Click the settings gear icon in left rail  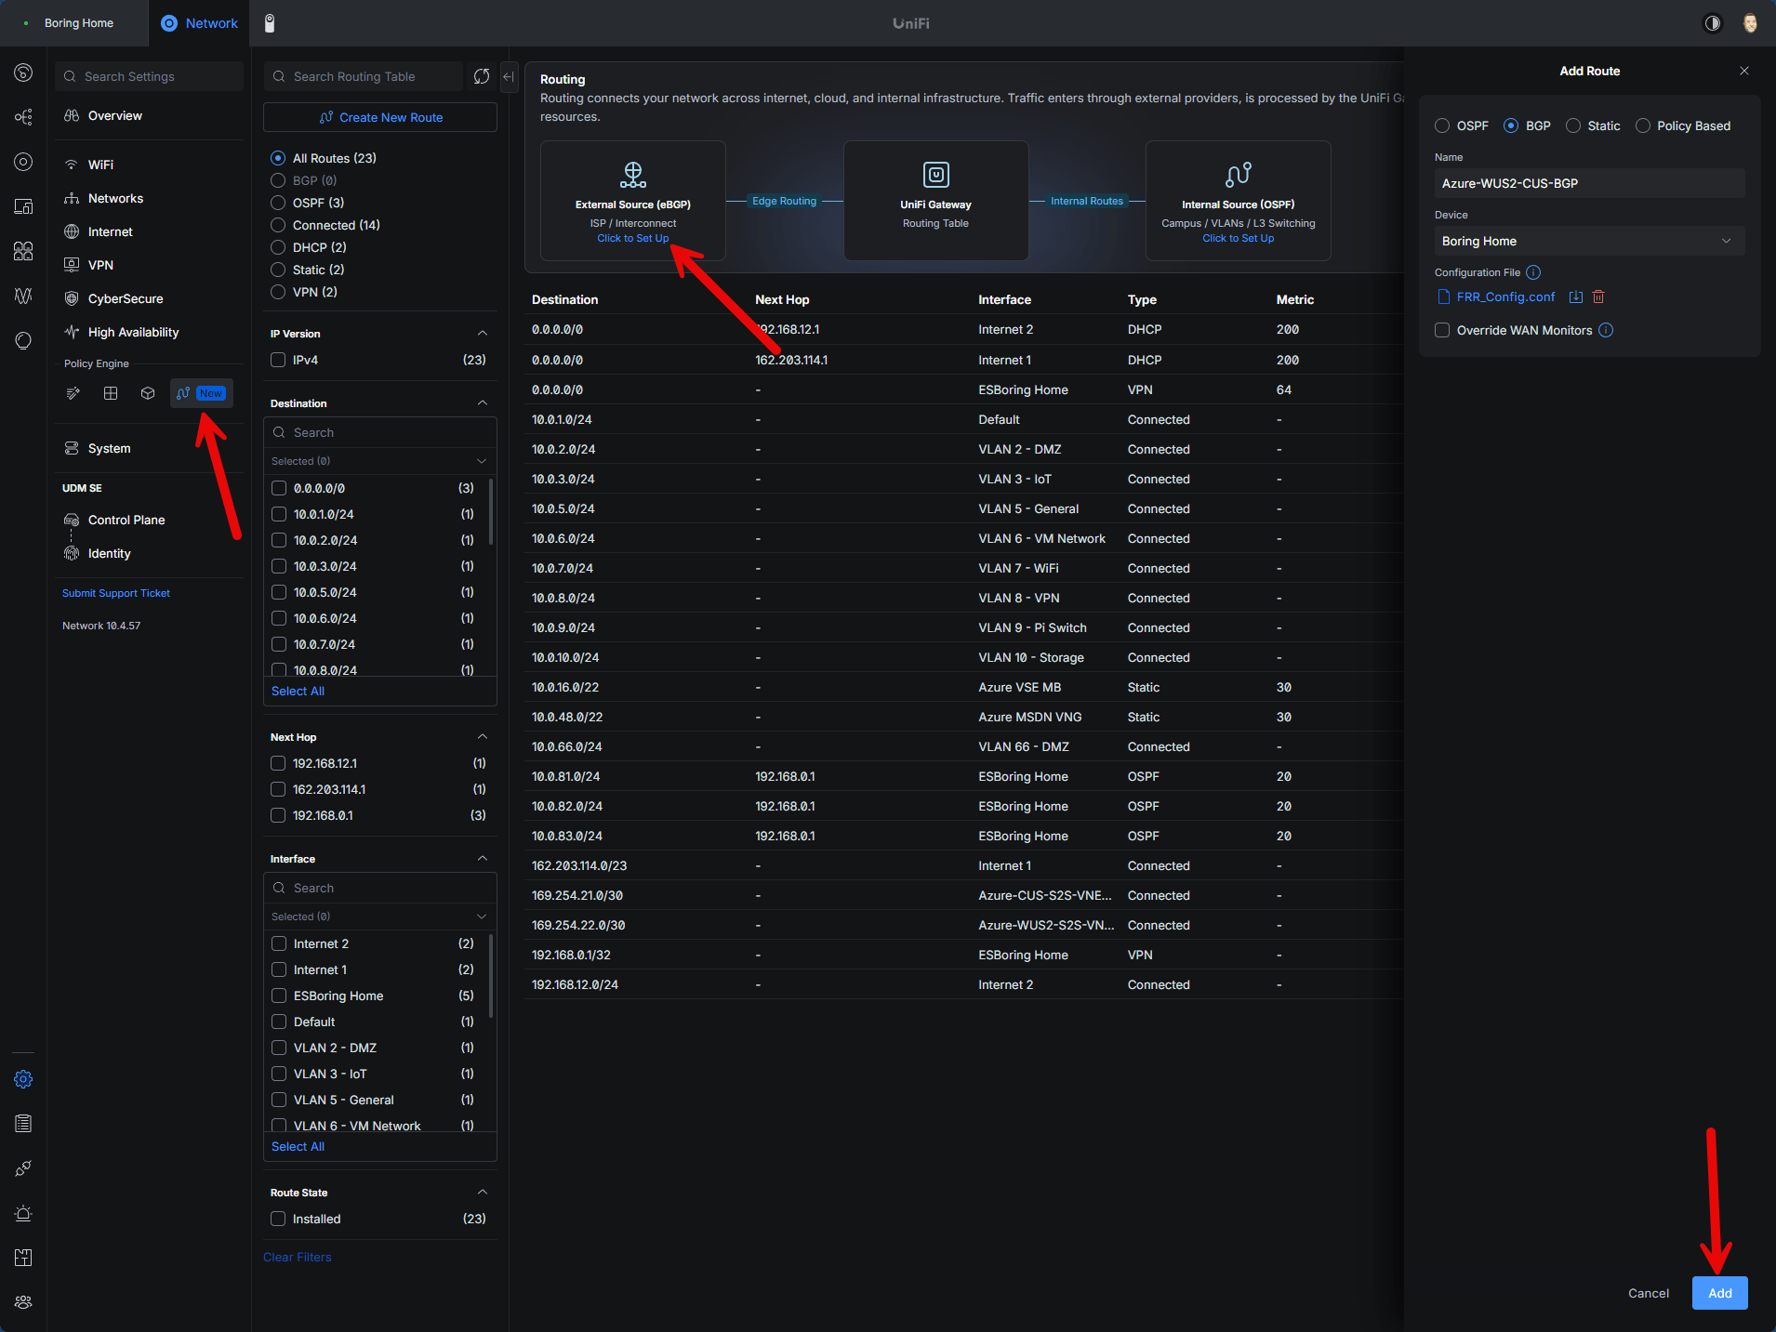[23, 1079]
